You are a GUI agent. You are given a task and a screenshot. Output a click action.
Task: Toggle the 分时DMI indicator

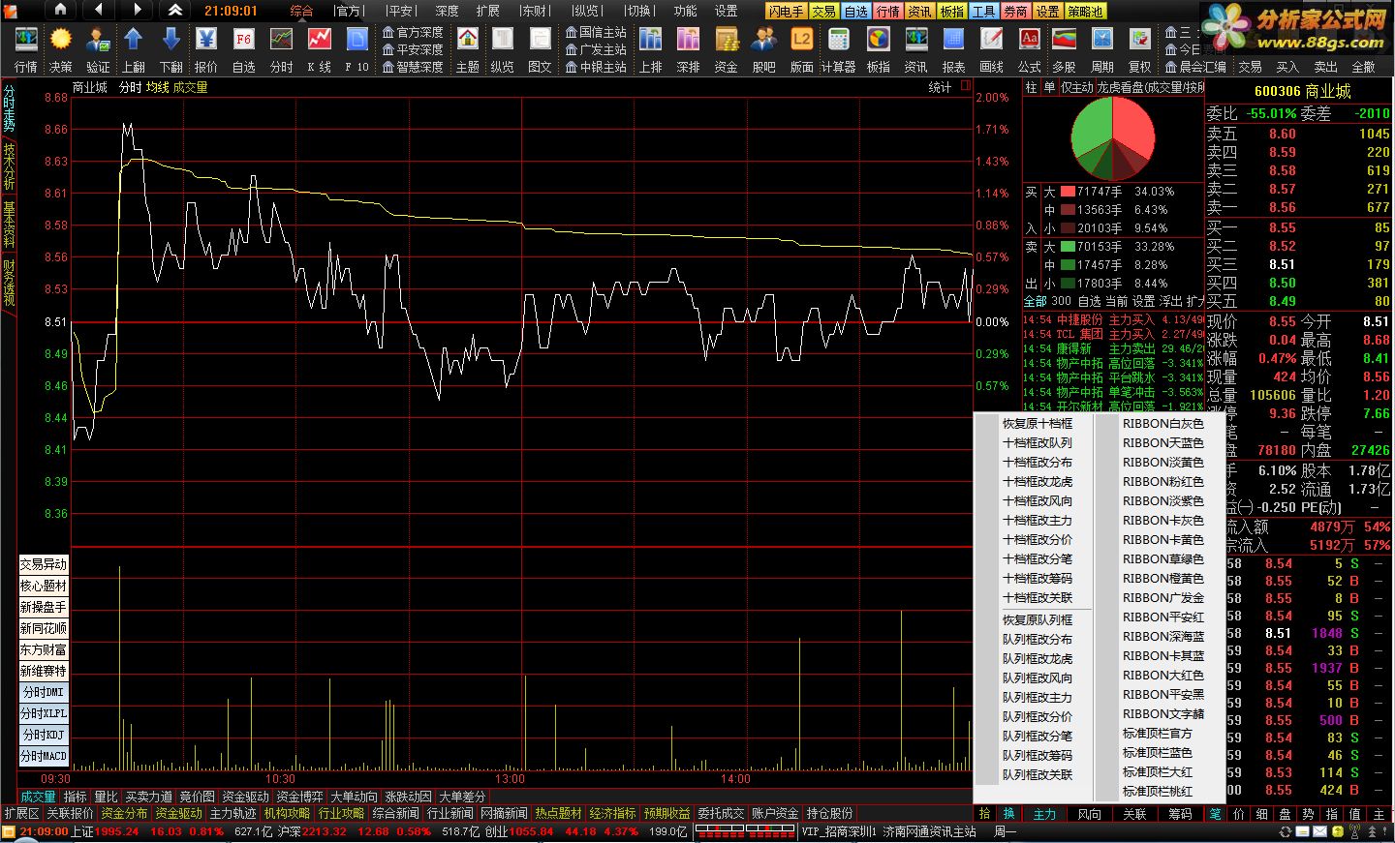[45, 692]
